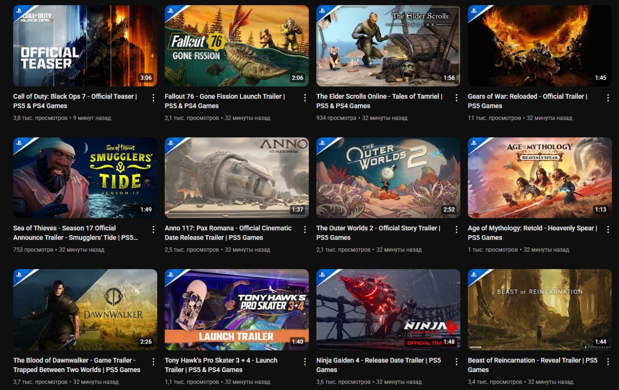Open the Fallout 76 Gone Fission thumbnail
Image resolution: width=619 pixels, height=390 pixels.
(236, 46)
